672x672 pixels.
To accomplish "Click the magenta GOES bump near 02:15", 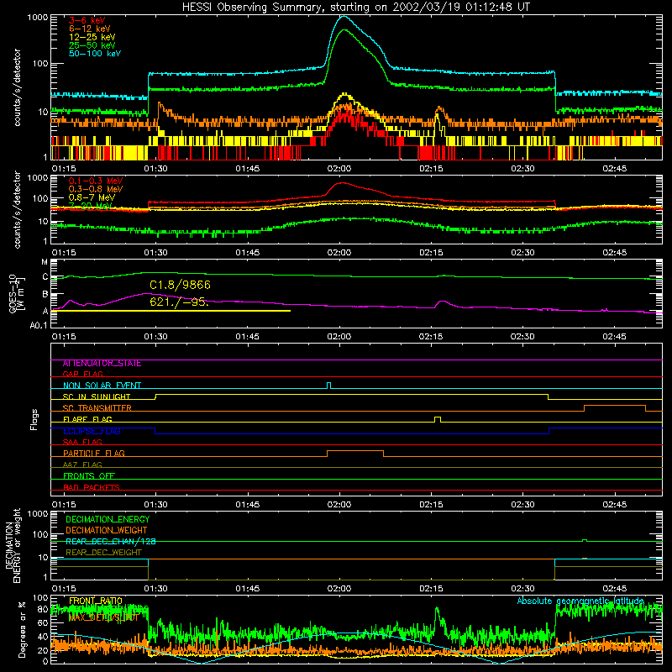I will [444, 303].
